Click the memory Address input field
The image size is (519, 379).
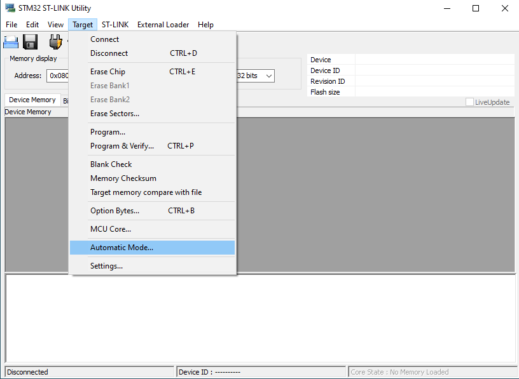(x=58, y=76)
